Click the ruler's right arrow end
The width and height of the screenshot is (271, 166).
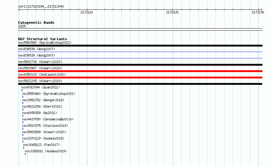pyautogui.click(x=262, y=9)
